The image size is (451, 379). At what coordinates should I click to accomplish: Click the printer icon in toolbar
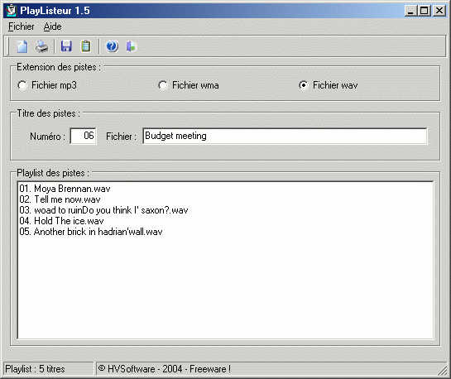point(42,46)
